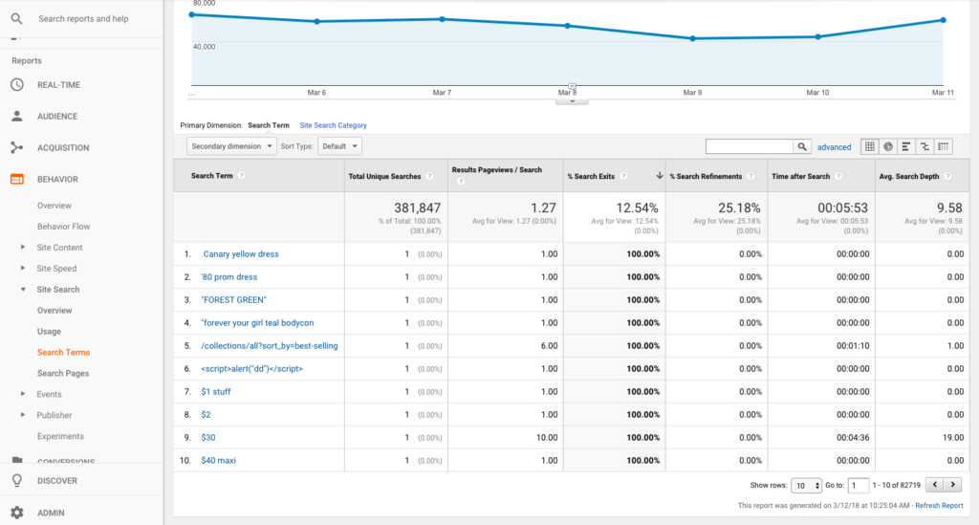Click help icon beside % Search Refinements

pyautogui.click(x=751, y=176)
